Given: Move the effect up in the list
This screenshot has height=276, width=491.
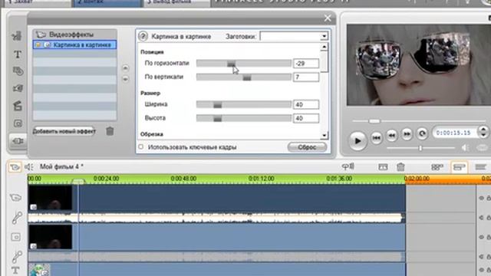Looking at the screenshot, I should click(125, 68).
